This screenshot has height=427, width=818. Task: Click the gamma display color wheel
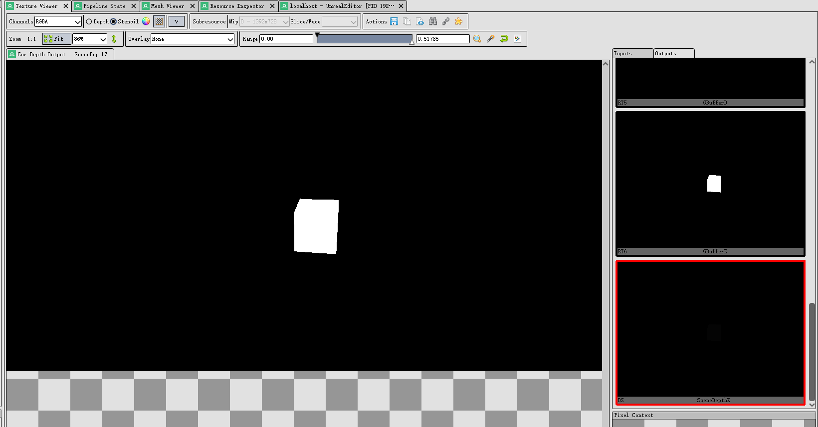click(x=146, y=21)
